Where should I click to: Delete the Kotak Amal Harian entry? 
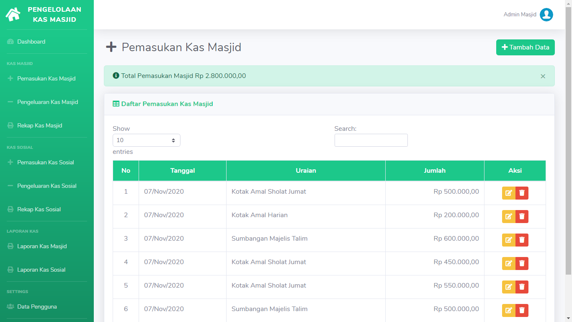click(522, 216)
